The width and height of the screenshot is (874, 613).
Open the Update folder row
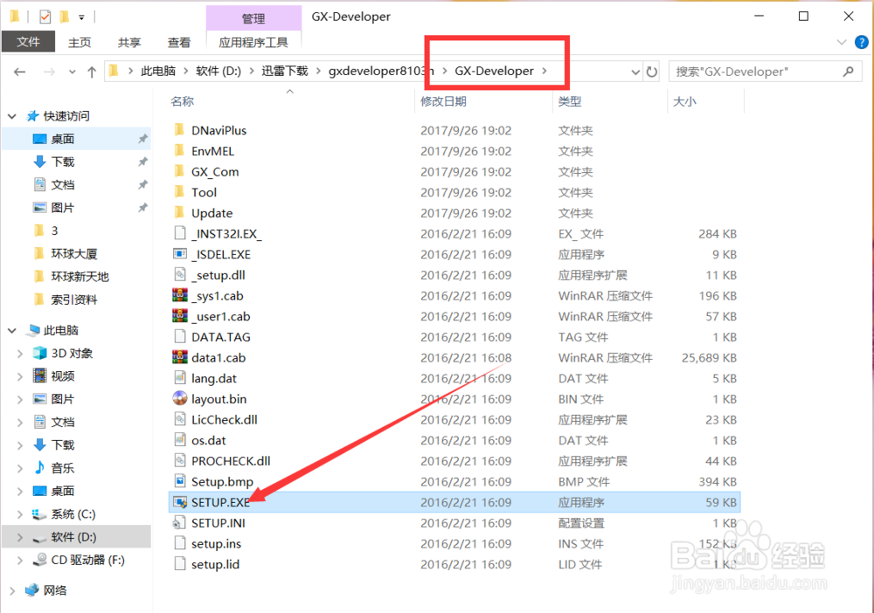pyautogui.click(x=454, y=213)
